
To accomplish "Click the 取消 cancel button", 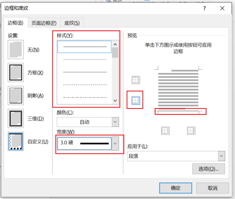I will coord(213,188).
